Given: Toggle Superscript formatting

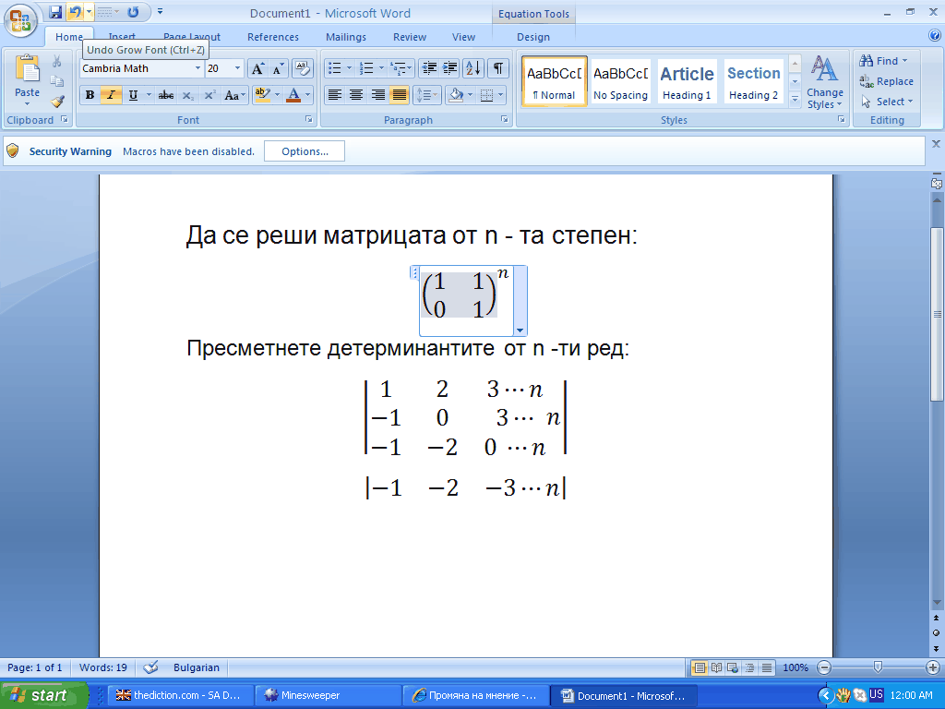Looking at the screenshot, I should click(209, 95).
